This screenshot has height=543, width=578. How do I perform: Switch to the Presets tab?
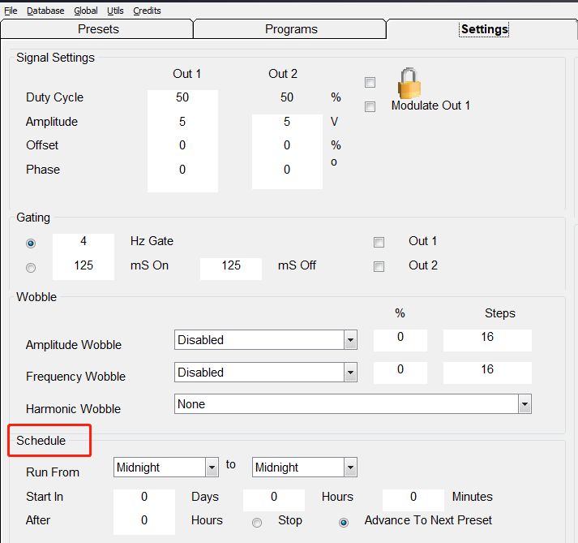tap(98, 29)
